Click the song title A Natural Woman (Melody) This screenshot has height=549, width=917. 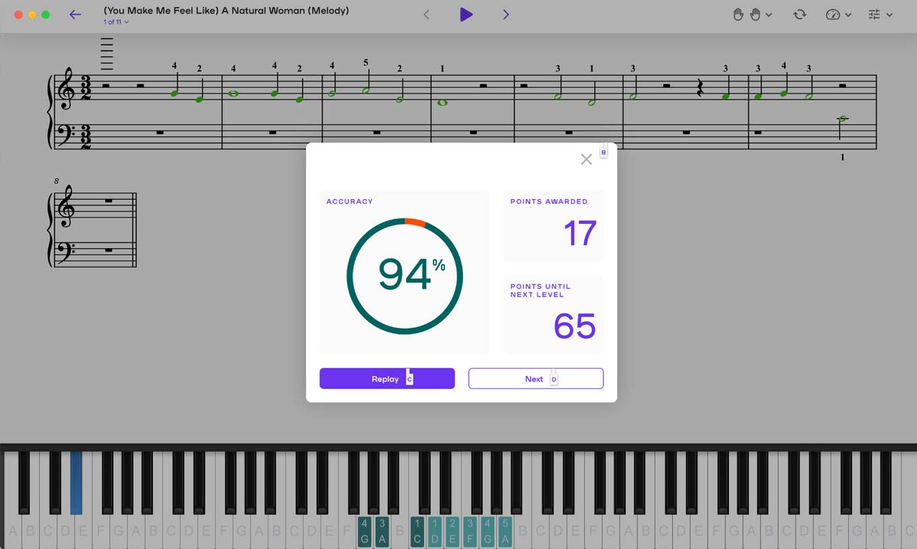(226, 11)
